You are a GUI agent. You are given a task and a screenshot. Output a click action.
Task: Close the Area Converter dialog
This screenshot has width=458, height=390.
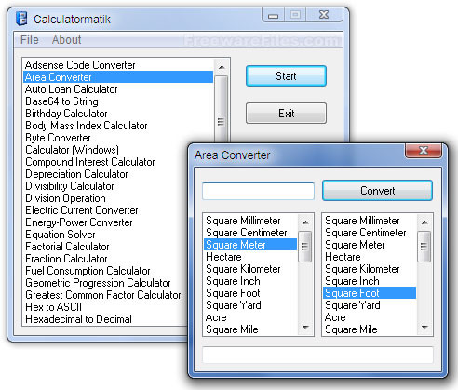pos(424,151)
